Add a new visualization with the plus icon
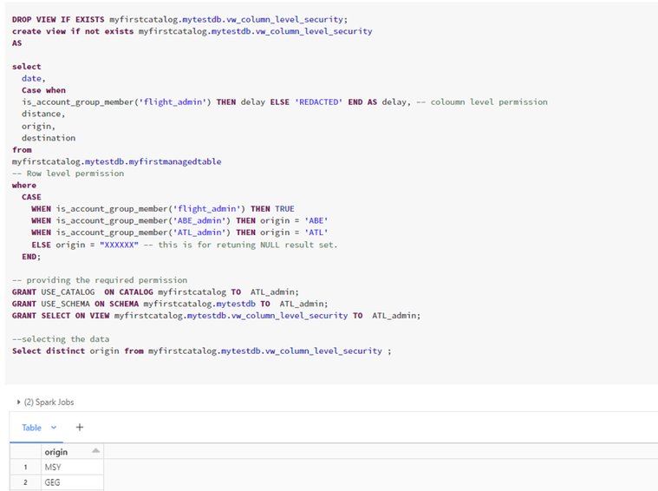Image resolution: width=658 pixels, height=491 pixels. pos(79,427)
